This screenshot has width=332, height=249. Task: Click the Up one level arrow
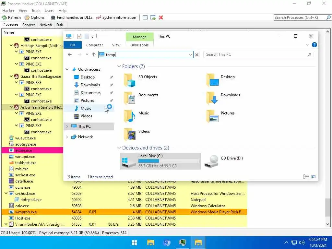94,54
